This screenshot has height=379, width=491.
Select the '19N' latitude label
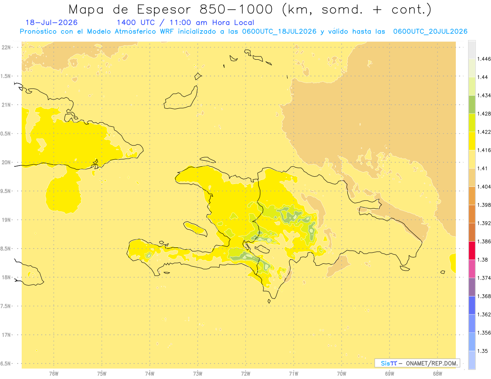pos(7,220)
